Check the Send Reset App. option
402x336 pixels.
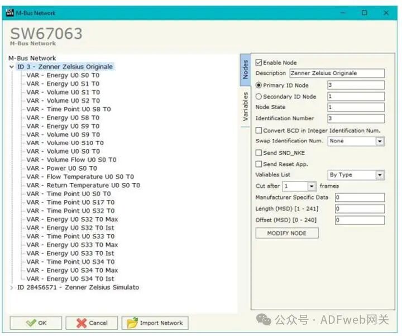(259, 164)
